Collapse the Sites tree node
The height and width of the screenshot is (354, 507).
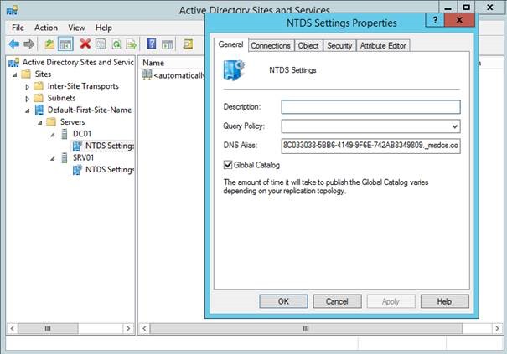tap(15, 75)
